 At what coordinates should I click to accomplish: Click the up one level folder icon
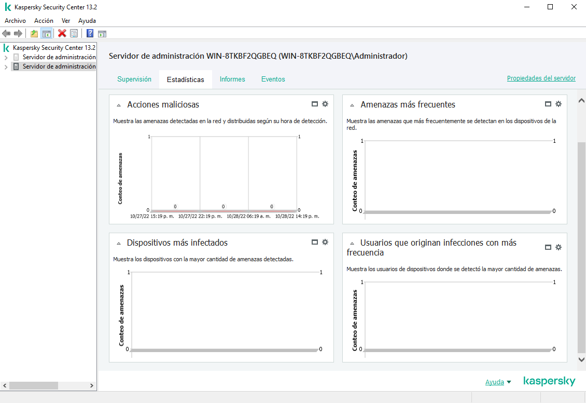click(x=34, y=34)
